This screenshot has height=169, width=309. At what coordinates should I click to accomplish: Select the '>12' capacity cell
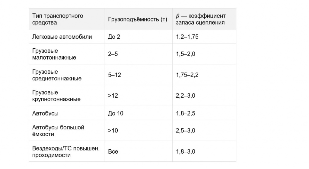tap(139, 96)
